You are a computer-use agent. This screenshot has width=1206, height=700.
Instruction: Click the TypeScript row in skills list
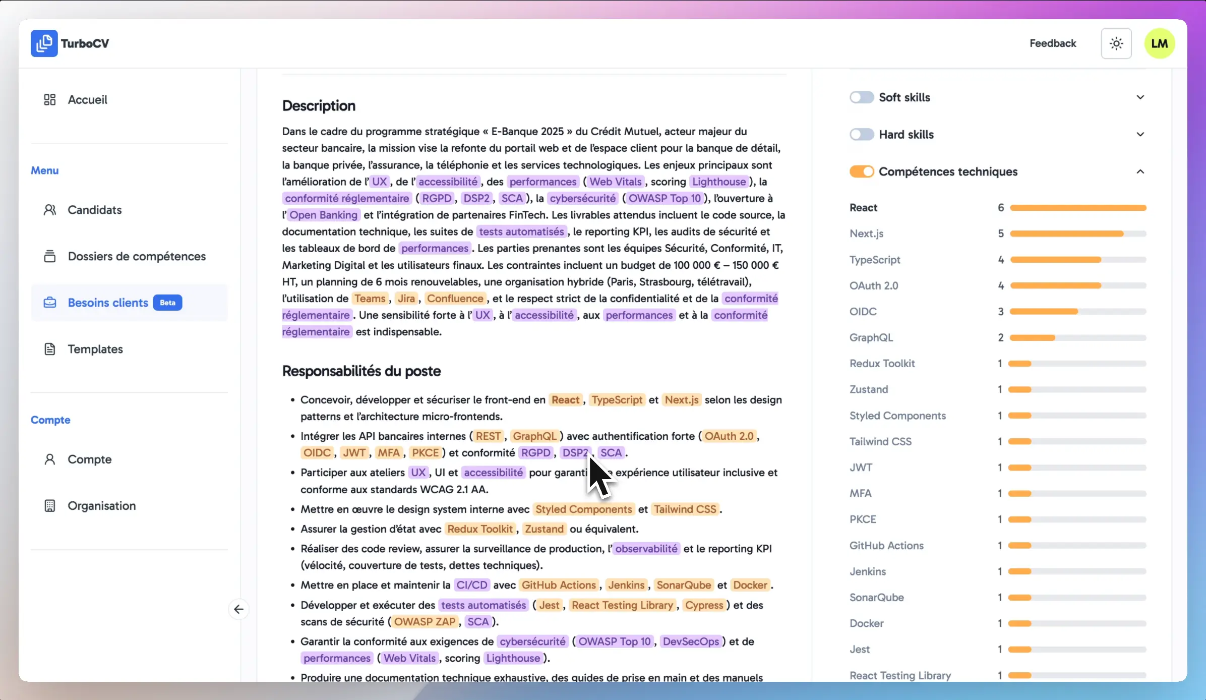point(998,260)
